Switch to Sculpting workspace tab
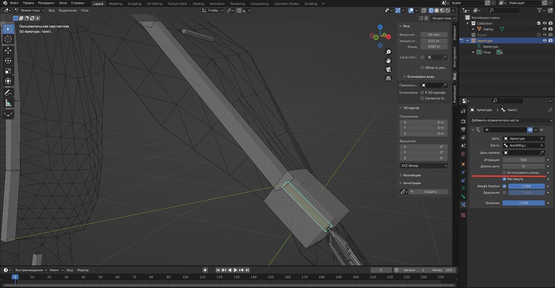Image resolution: width=555 pixels, height=288 pixels. pos(134,4)
